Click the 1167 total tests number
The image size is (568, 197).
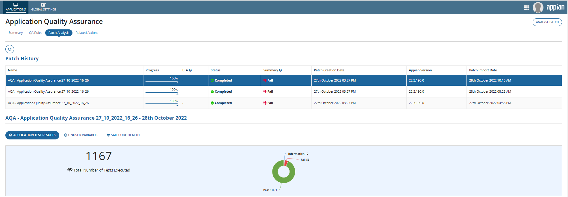(99, 156)
